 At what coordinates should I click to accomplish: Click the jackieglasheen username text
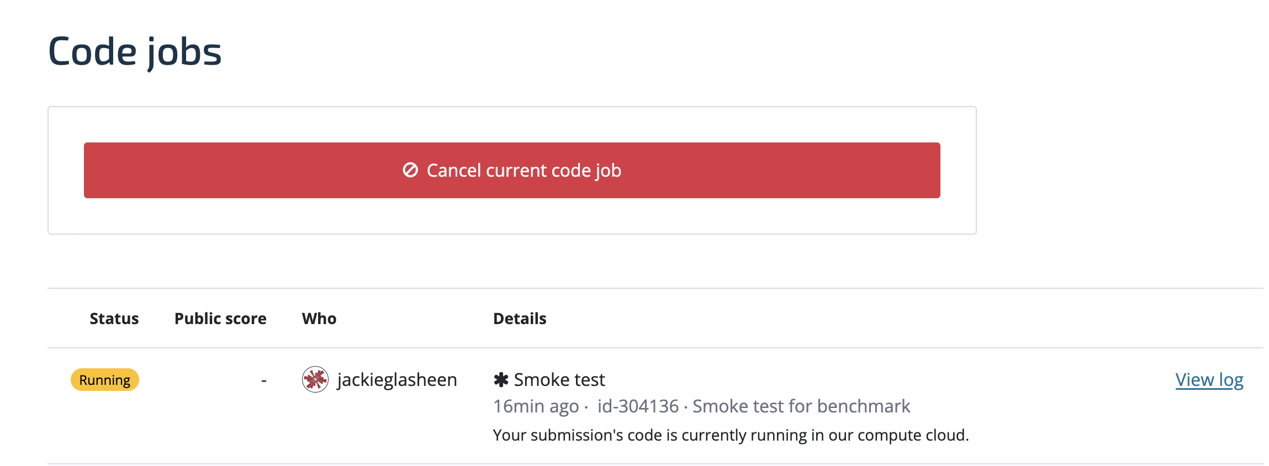(397, 380)
